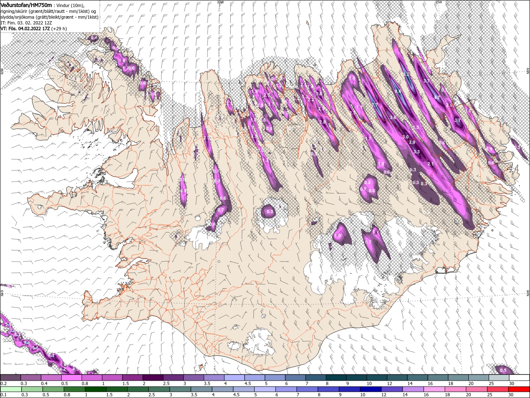
Task: Click the Veðurstofan/HM750m title text
Action: [26, 5]
